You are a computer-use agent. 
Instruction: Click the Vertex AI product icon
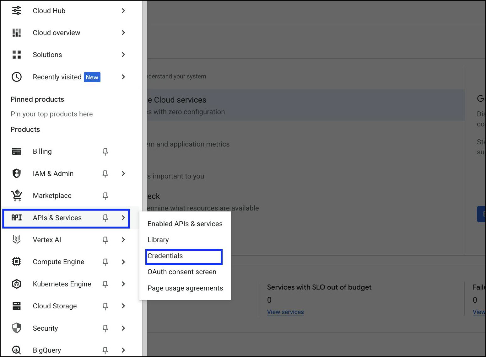[17, 240]
